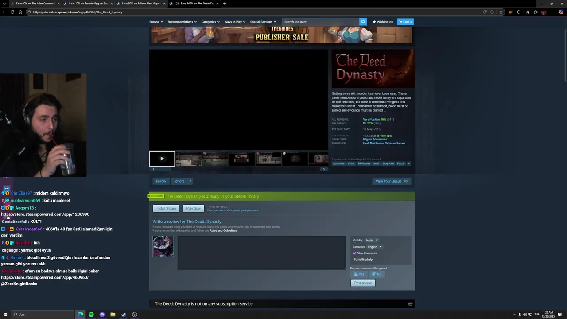
Task: Click the magnifier search button in store
Action: 363,22
